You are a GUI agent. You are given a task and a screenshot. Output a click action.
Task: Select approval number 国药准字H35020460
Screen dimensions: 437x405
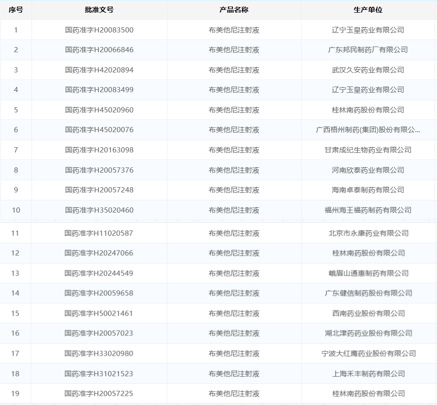[99, 210]
